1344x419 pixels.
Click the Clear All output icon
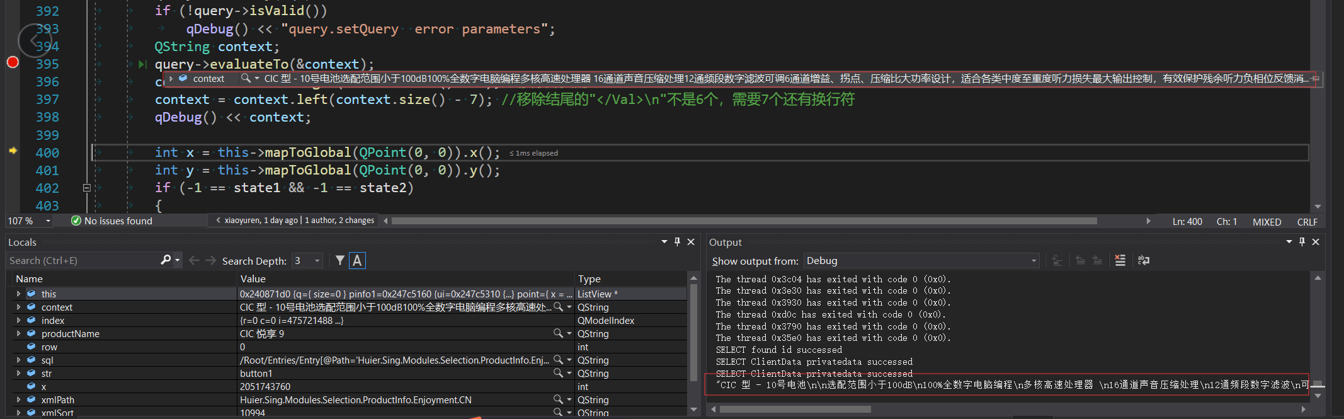click(1120, 261)
